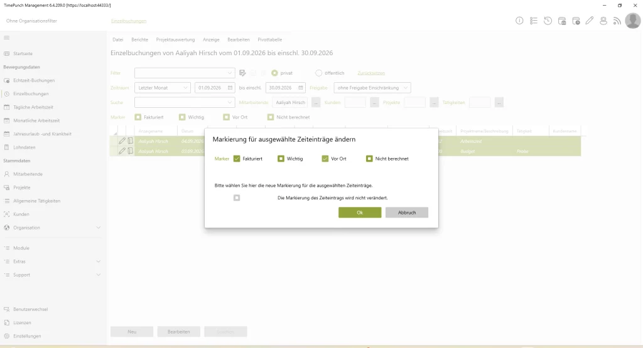Screen dimensions: 643x348
Task: Click the Einzelbuchungen breadcrumb link
Action: [x=128, y=21]
